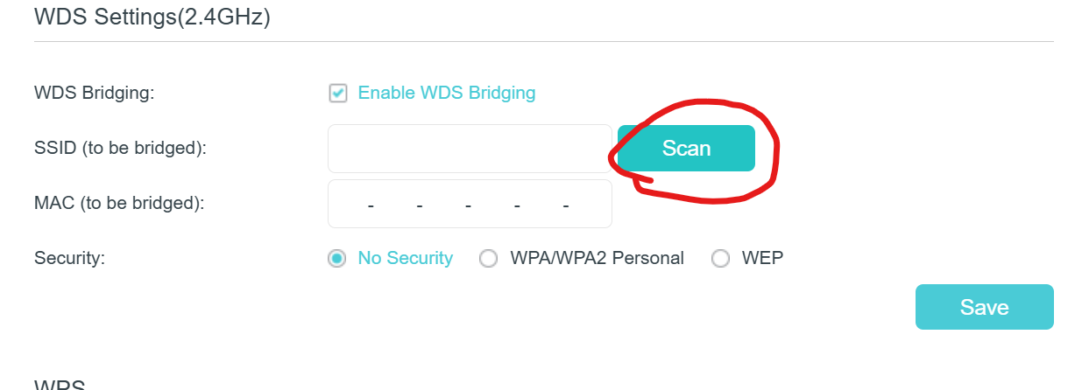Click the WDS Settings(2.4GHz) heading
The height and width of the screenshot is (390, 1082).
[x=152, y=17]
